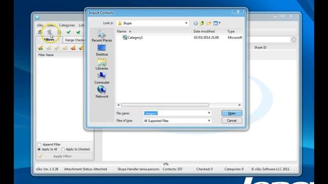This screenshot has height=184, width=328.
Task: Expand the Look in folder dropdown
Action: tap(186, 23)
